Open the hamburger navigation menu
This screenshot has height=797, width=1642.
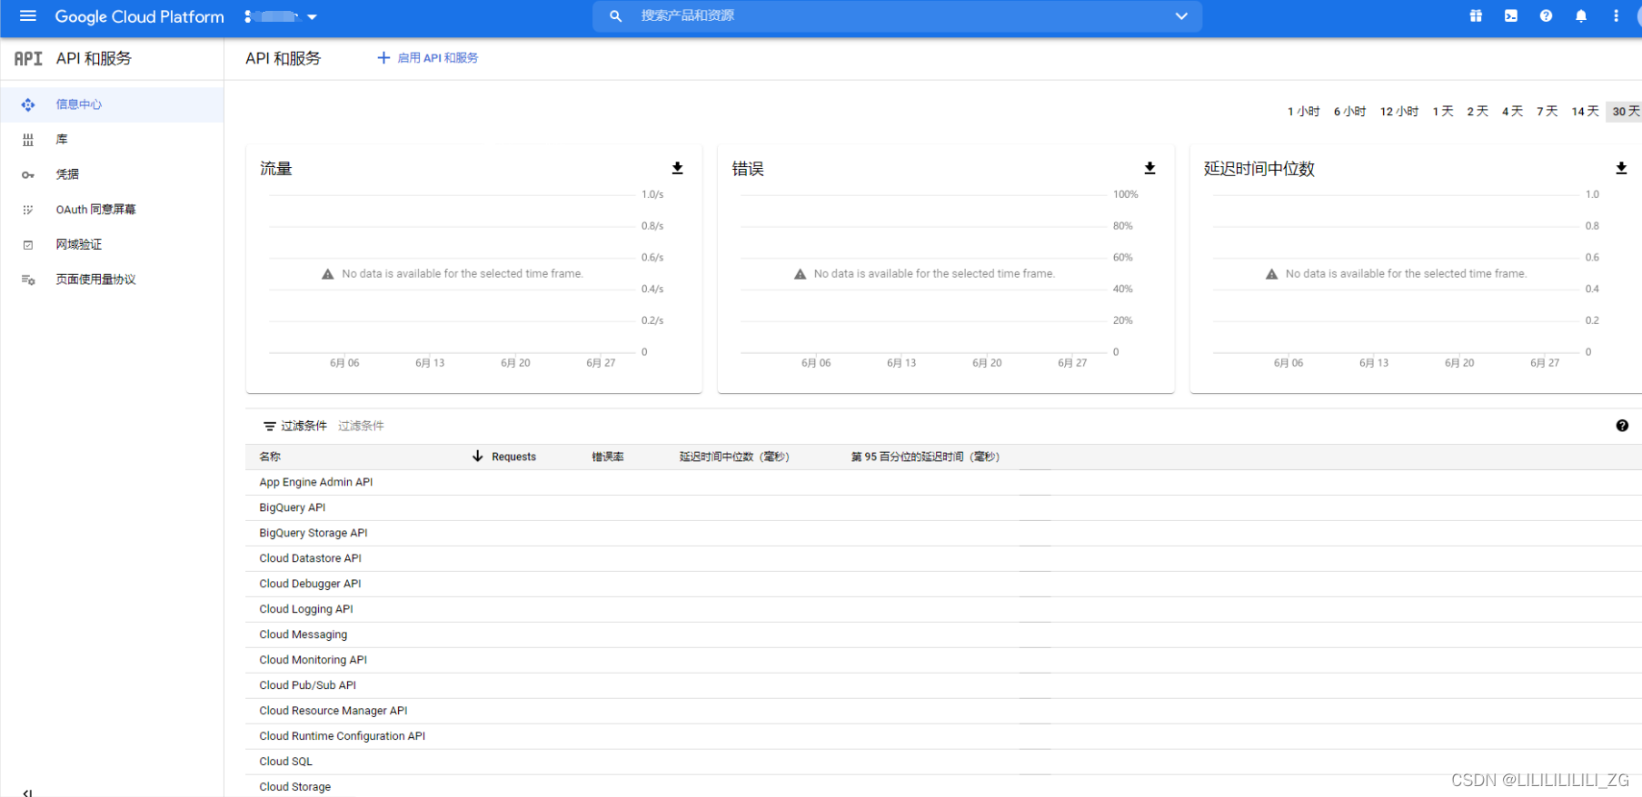click(27, 16)
